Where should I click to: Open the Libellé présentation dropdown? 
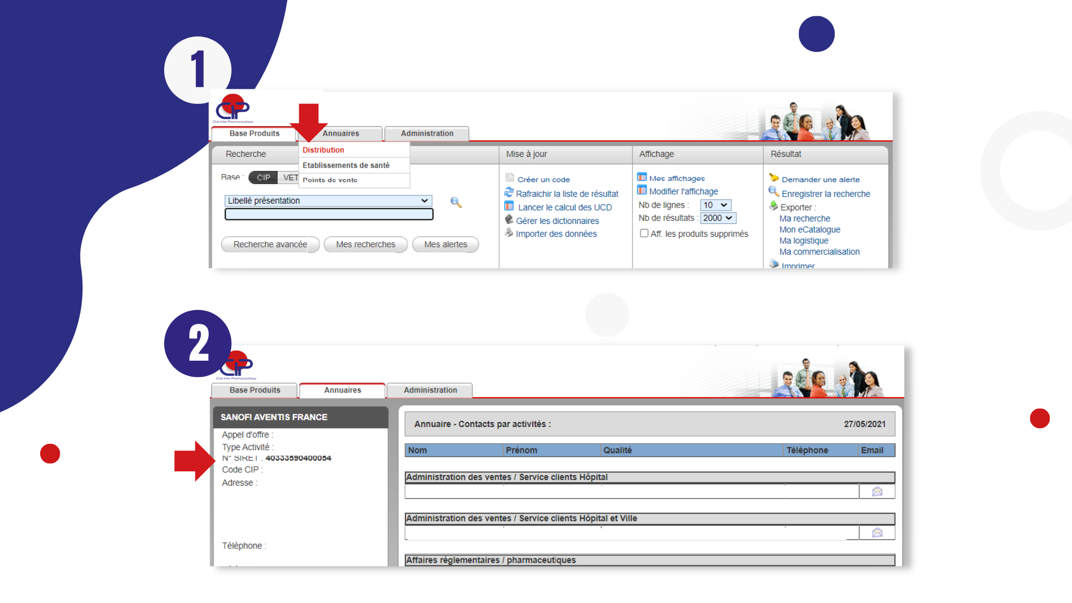coord(328,201)
